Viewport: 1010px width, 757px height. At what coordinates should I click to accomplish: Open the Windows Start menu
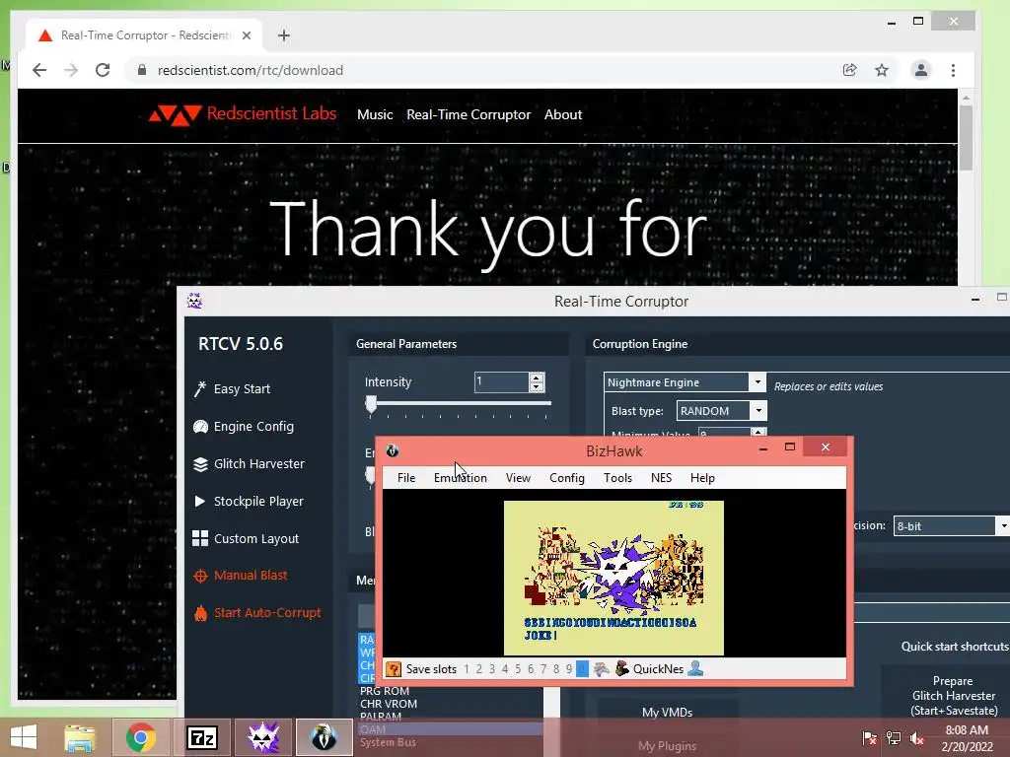coord(24,737)
